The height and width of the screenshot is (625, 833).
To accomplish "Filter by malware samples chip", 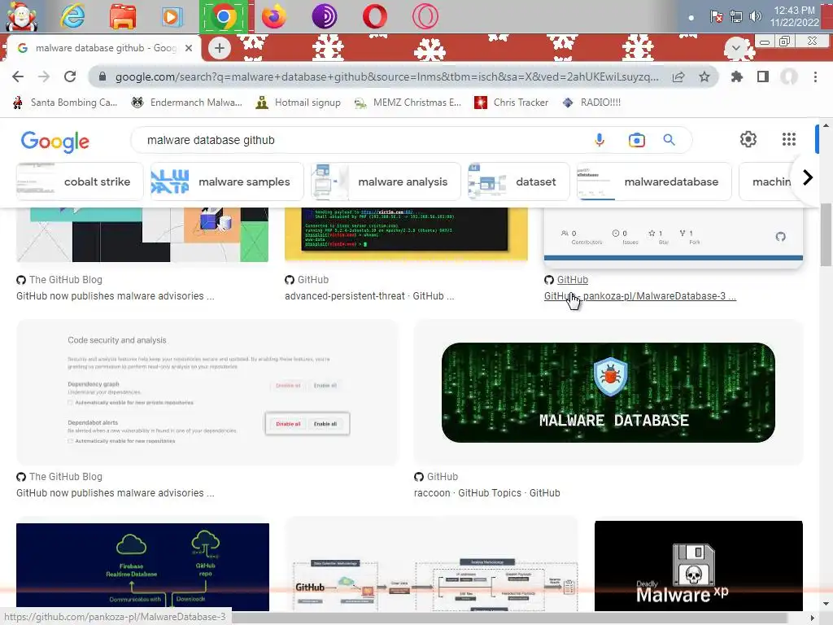I will click(227, 181).
